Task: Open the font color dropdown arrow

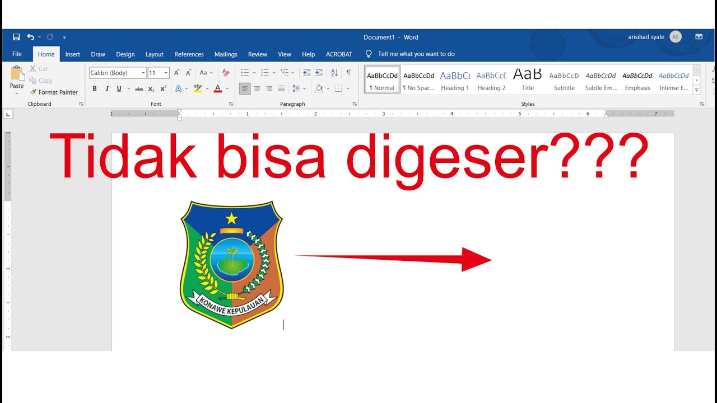Action: [x=228, y=88]
